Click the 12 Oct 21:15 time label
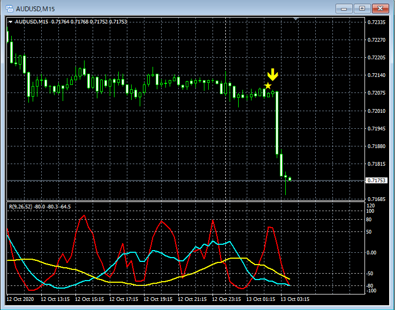 192,299
